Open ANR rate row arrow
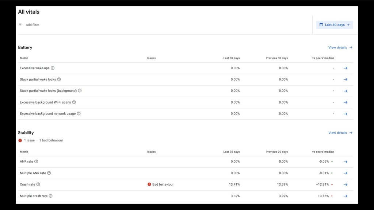This screenshot has width=374, height=210. point(346,162)
